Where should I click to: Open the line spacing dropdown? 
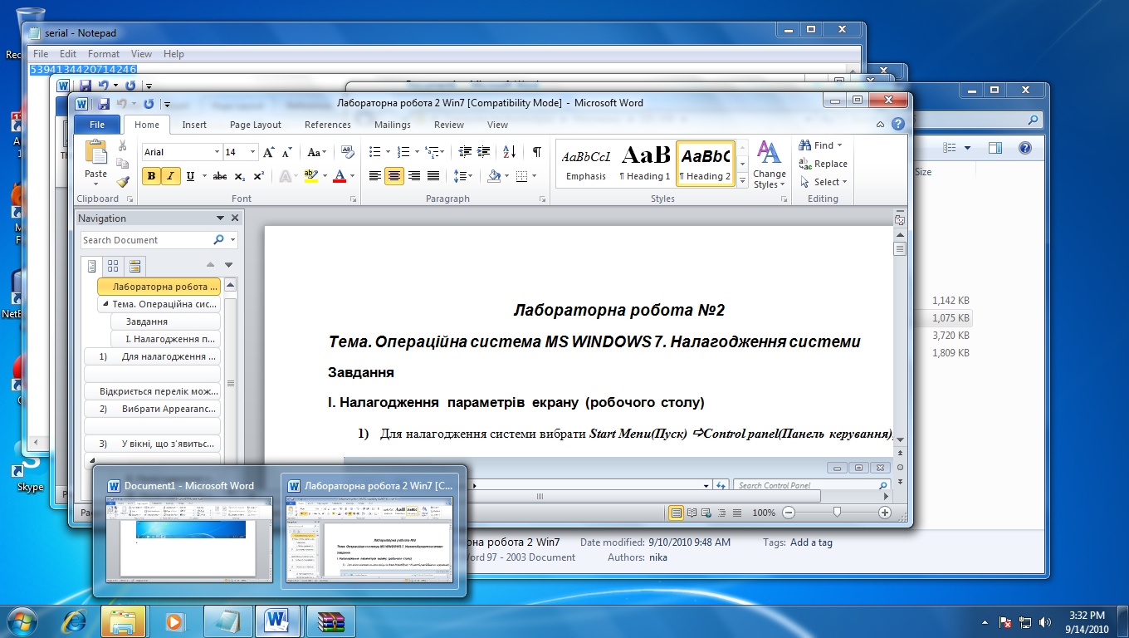pyautogui.click(x=463, y=176)
